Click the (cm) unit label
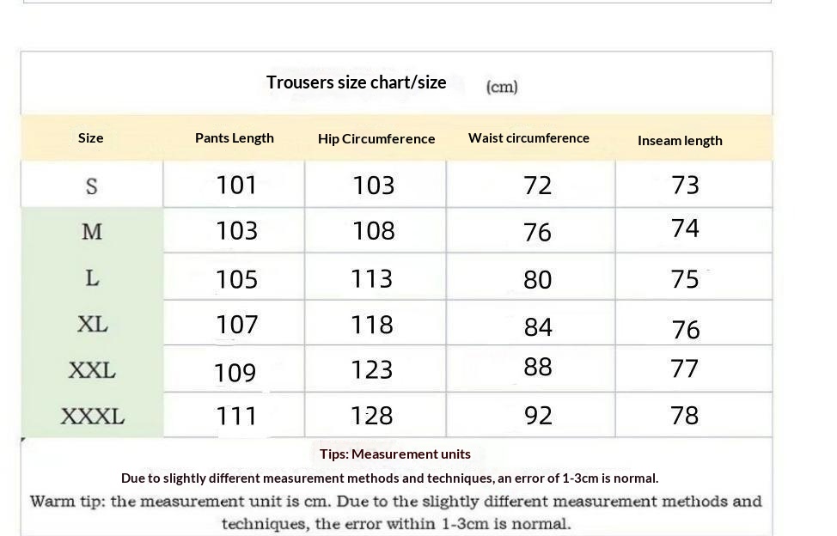Viewport: 837px width, 536px height. pos(502,87)
